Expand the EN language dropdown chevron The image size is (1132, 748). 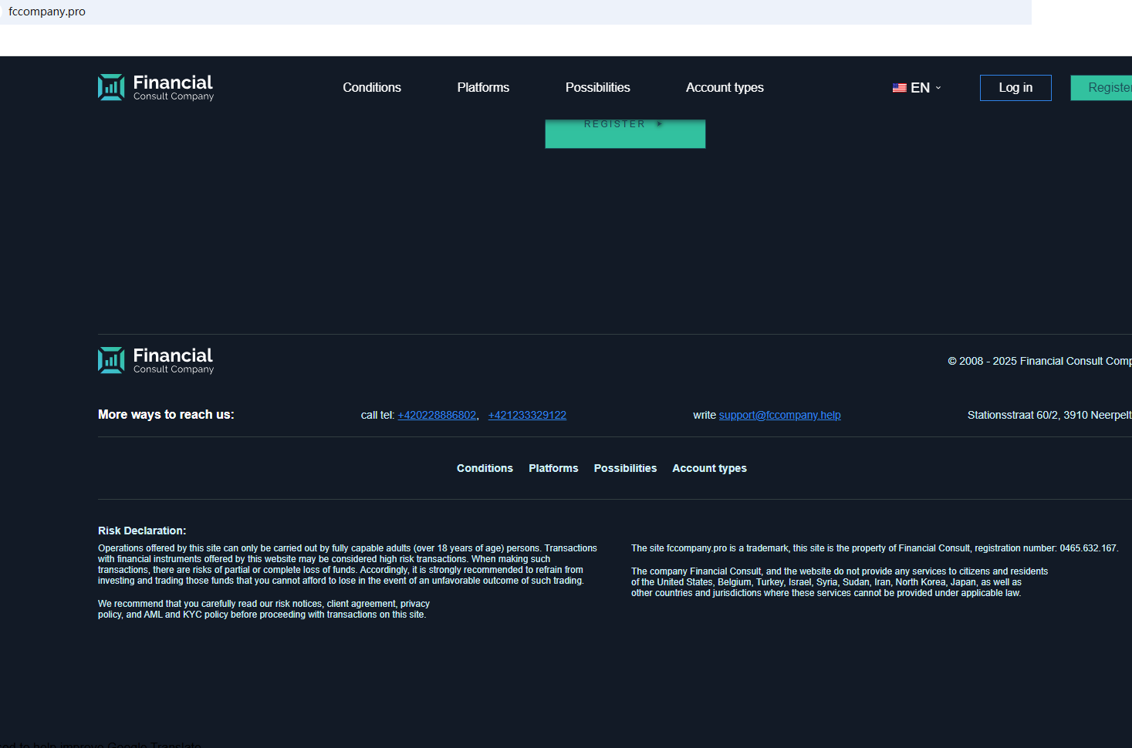coord(938,88)
